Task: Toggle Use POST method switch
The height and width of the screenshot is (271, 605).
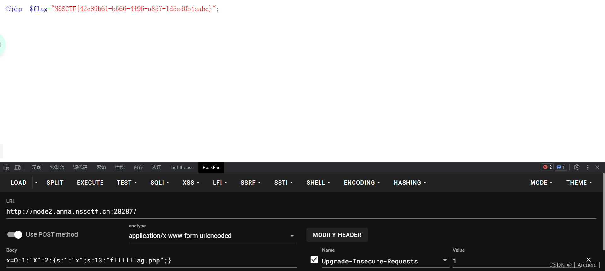Action: point(14,234)
